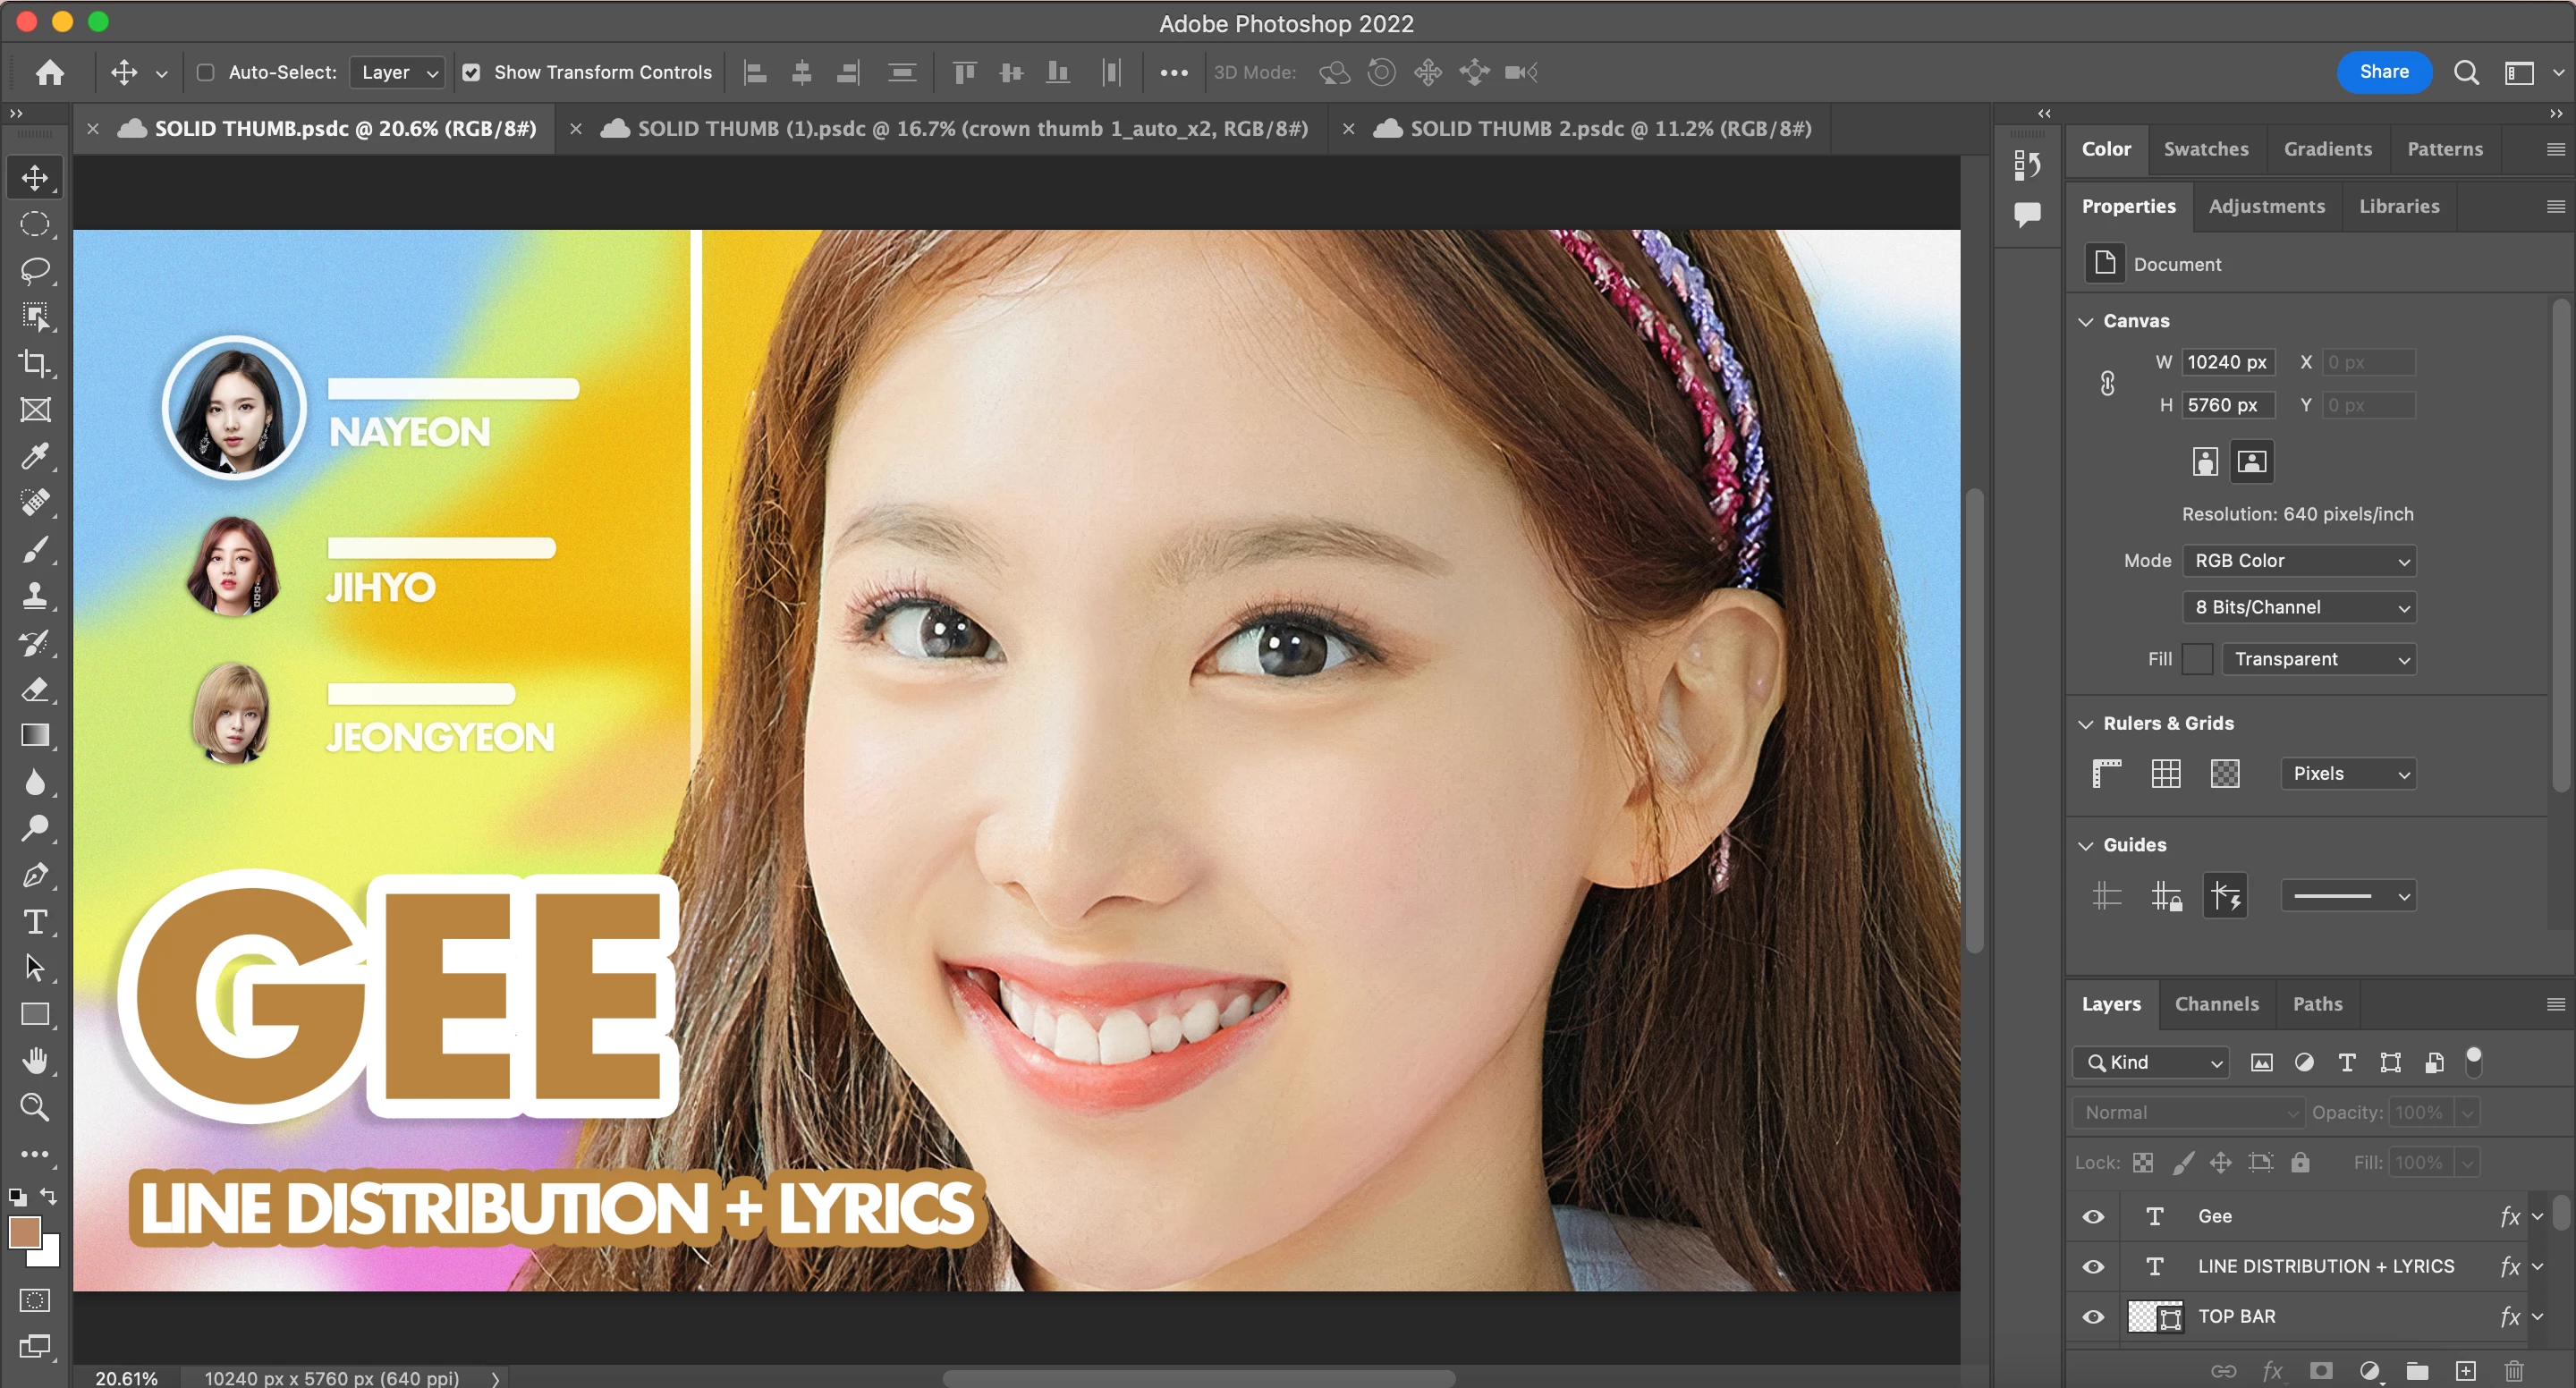The image size is (2576, 1388).
Task: Select the Horizontal Type tool
Action: (35, 921)
